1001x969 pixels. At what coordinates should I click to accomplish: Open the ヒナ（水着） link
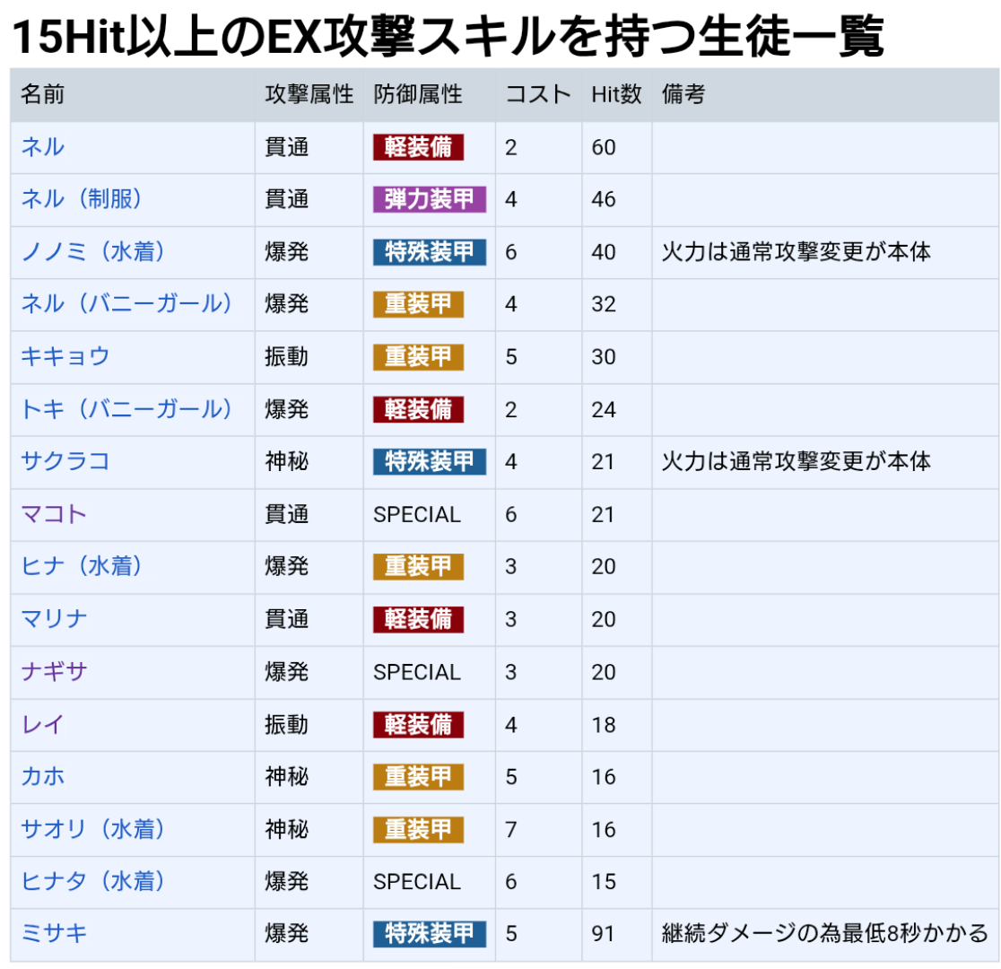(x=82, y=566)
